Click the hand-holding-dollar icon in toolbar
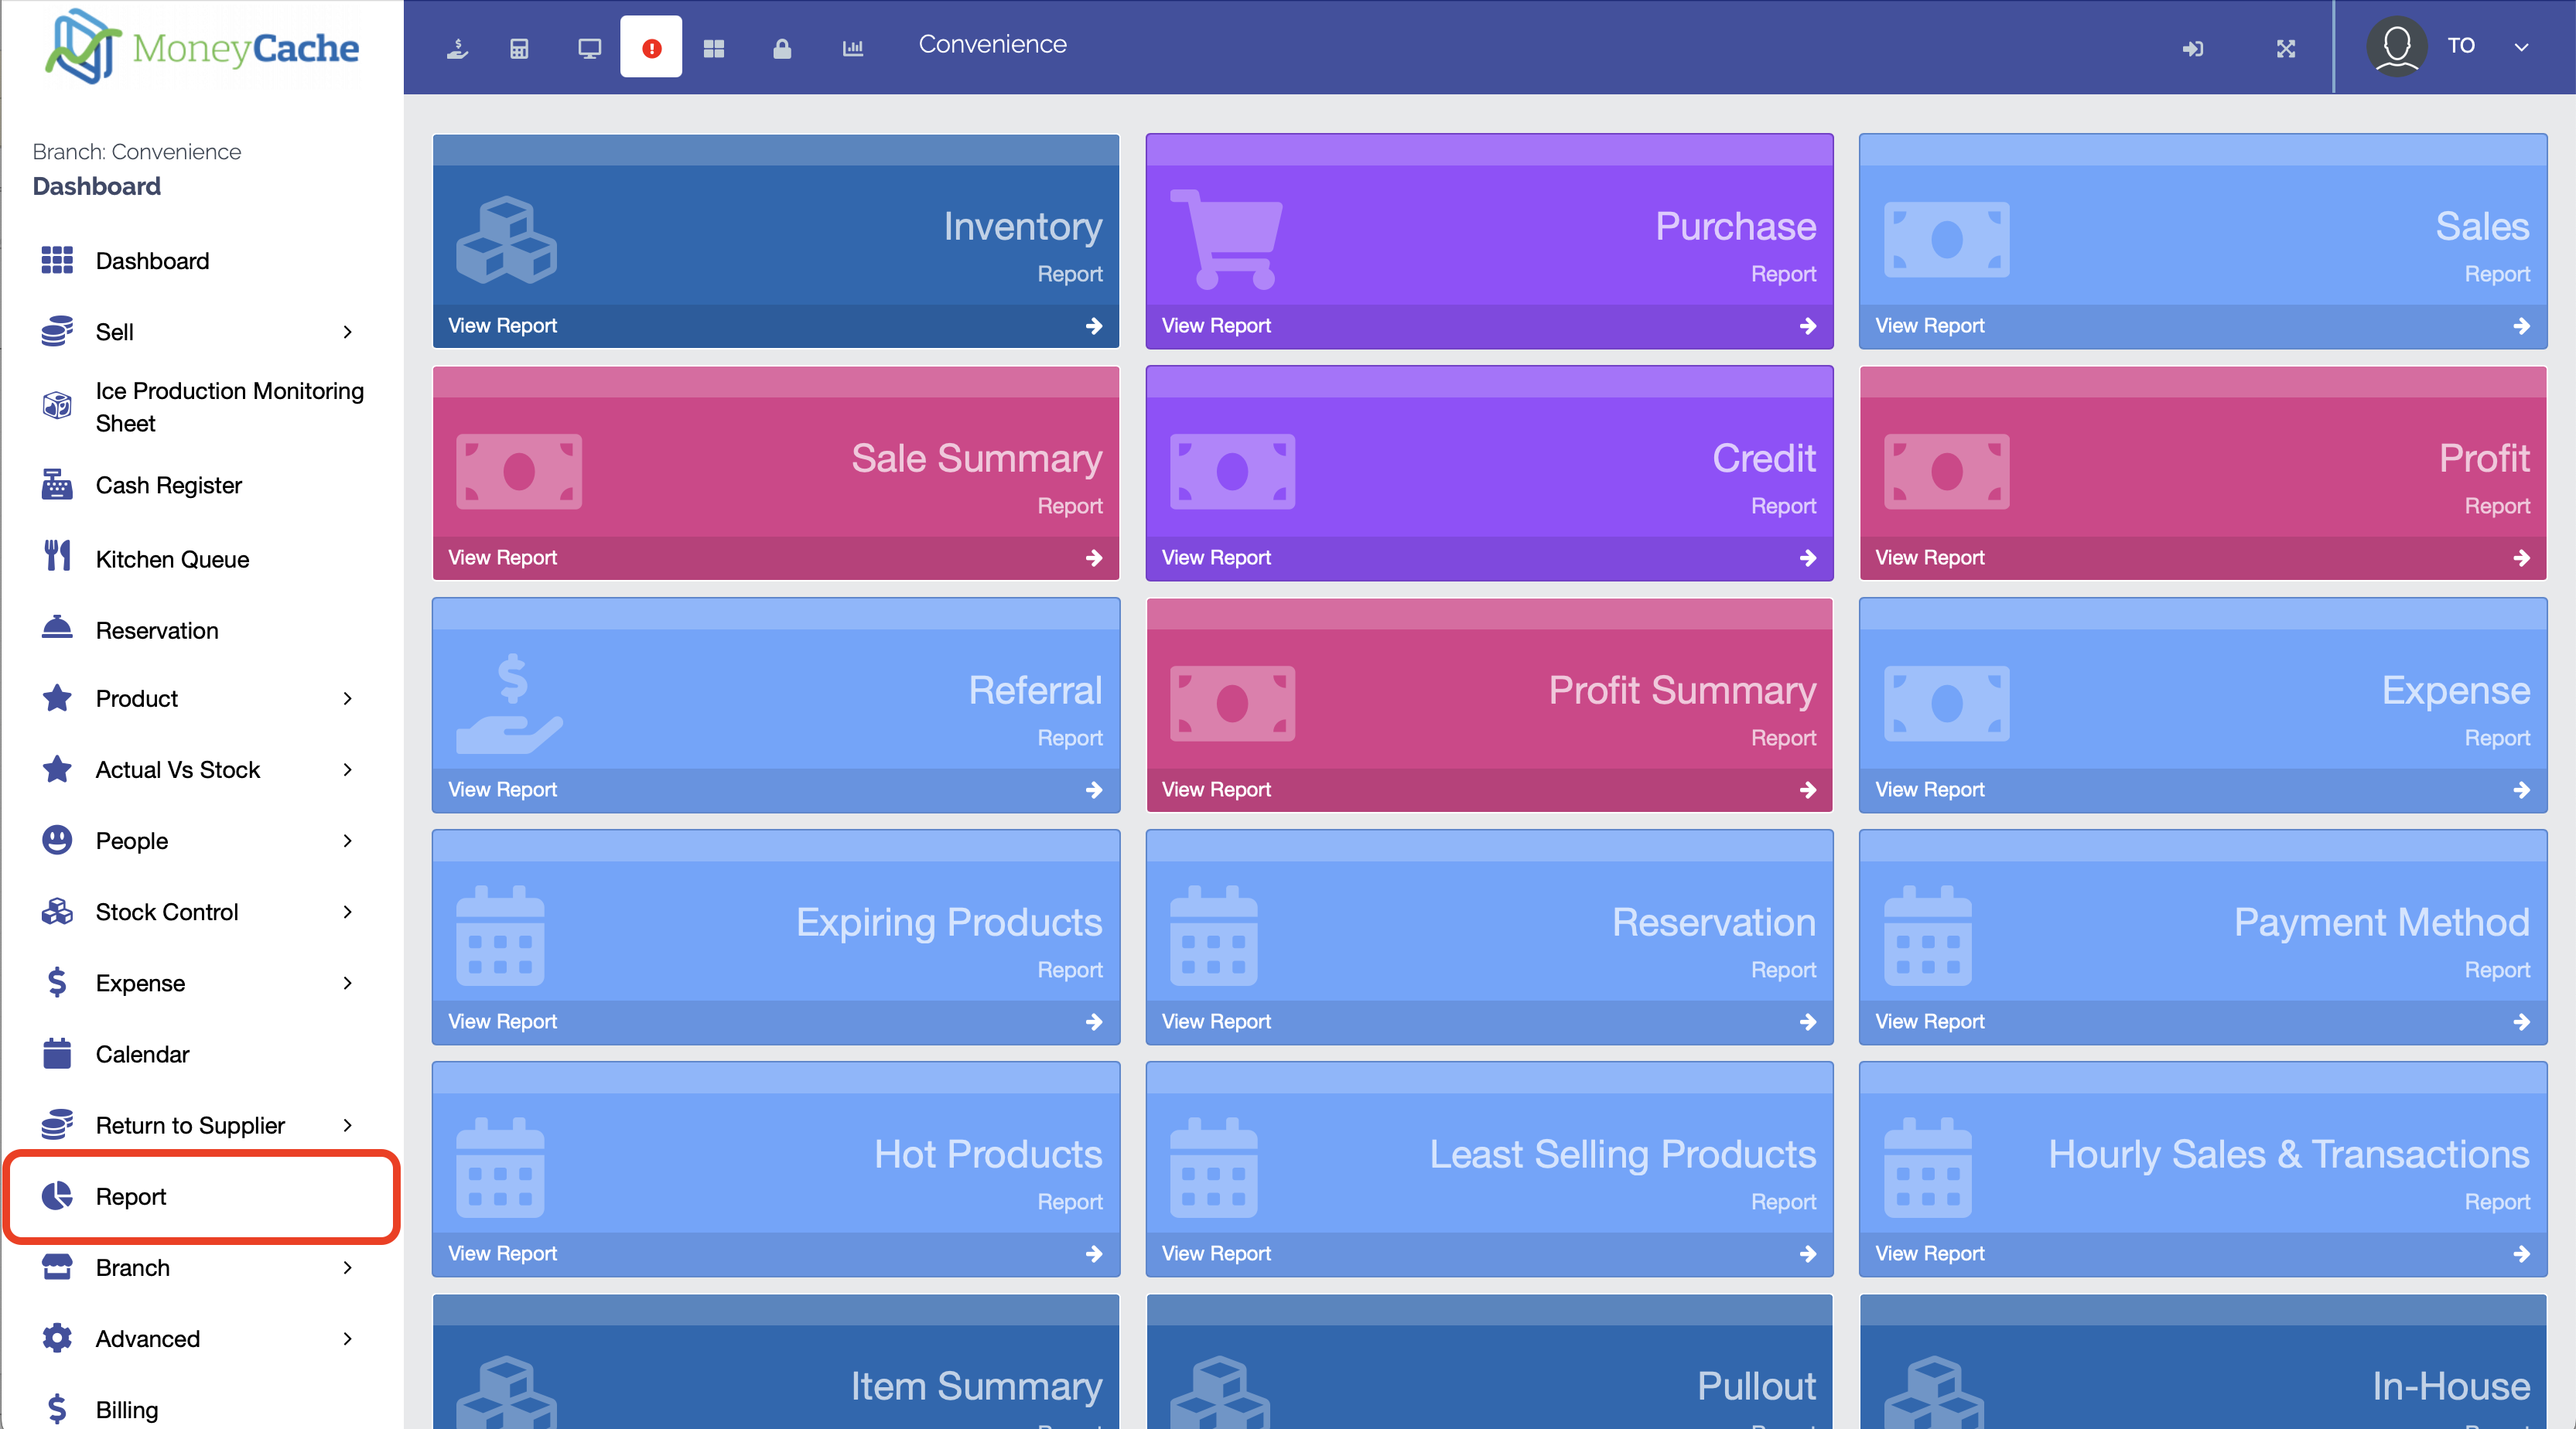The width and height of the screenshot is (2576, 1429). [x=457, y=48]
